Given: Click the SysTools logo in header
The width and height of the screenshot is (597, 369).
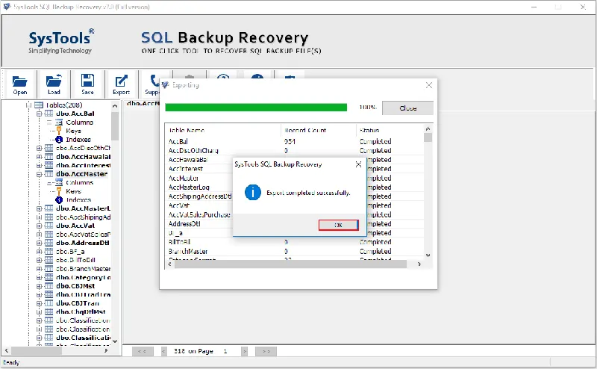Looking at the screenshot, I should pyautogui.click(x=61, y=41).
